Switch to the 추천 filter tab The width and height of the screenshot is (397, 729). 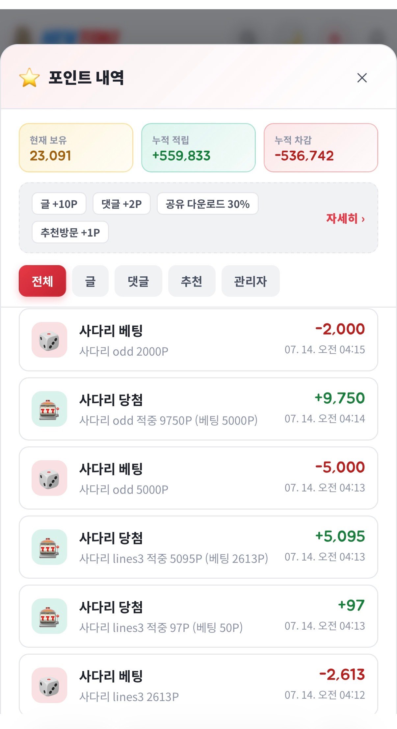(x=192, y=281)
